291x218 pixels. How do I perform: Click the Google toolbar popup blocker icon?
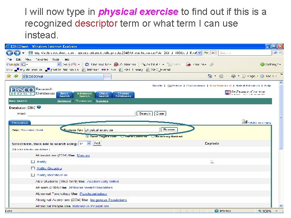[116, 64]
